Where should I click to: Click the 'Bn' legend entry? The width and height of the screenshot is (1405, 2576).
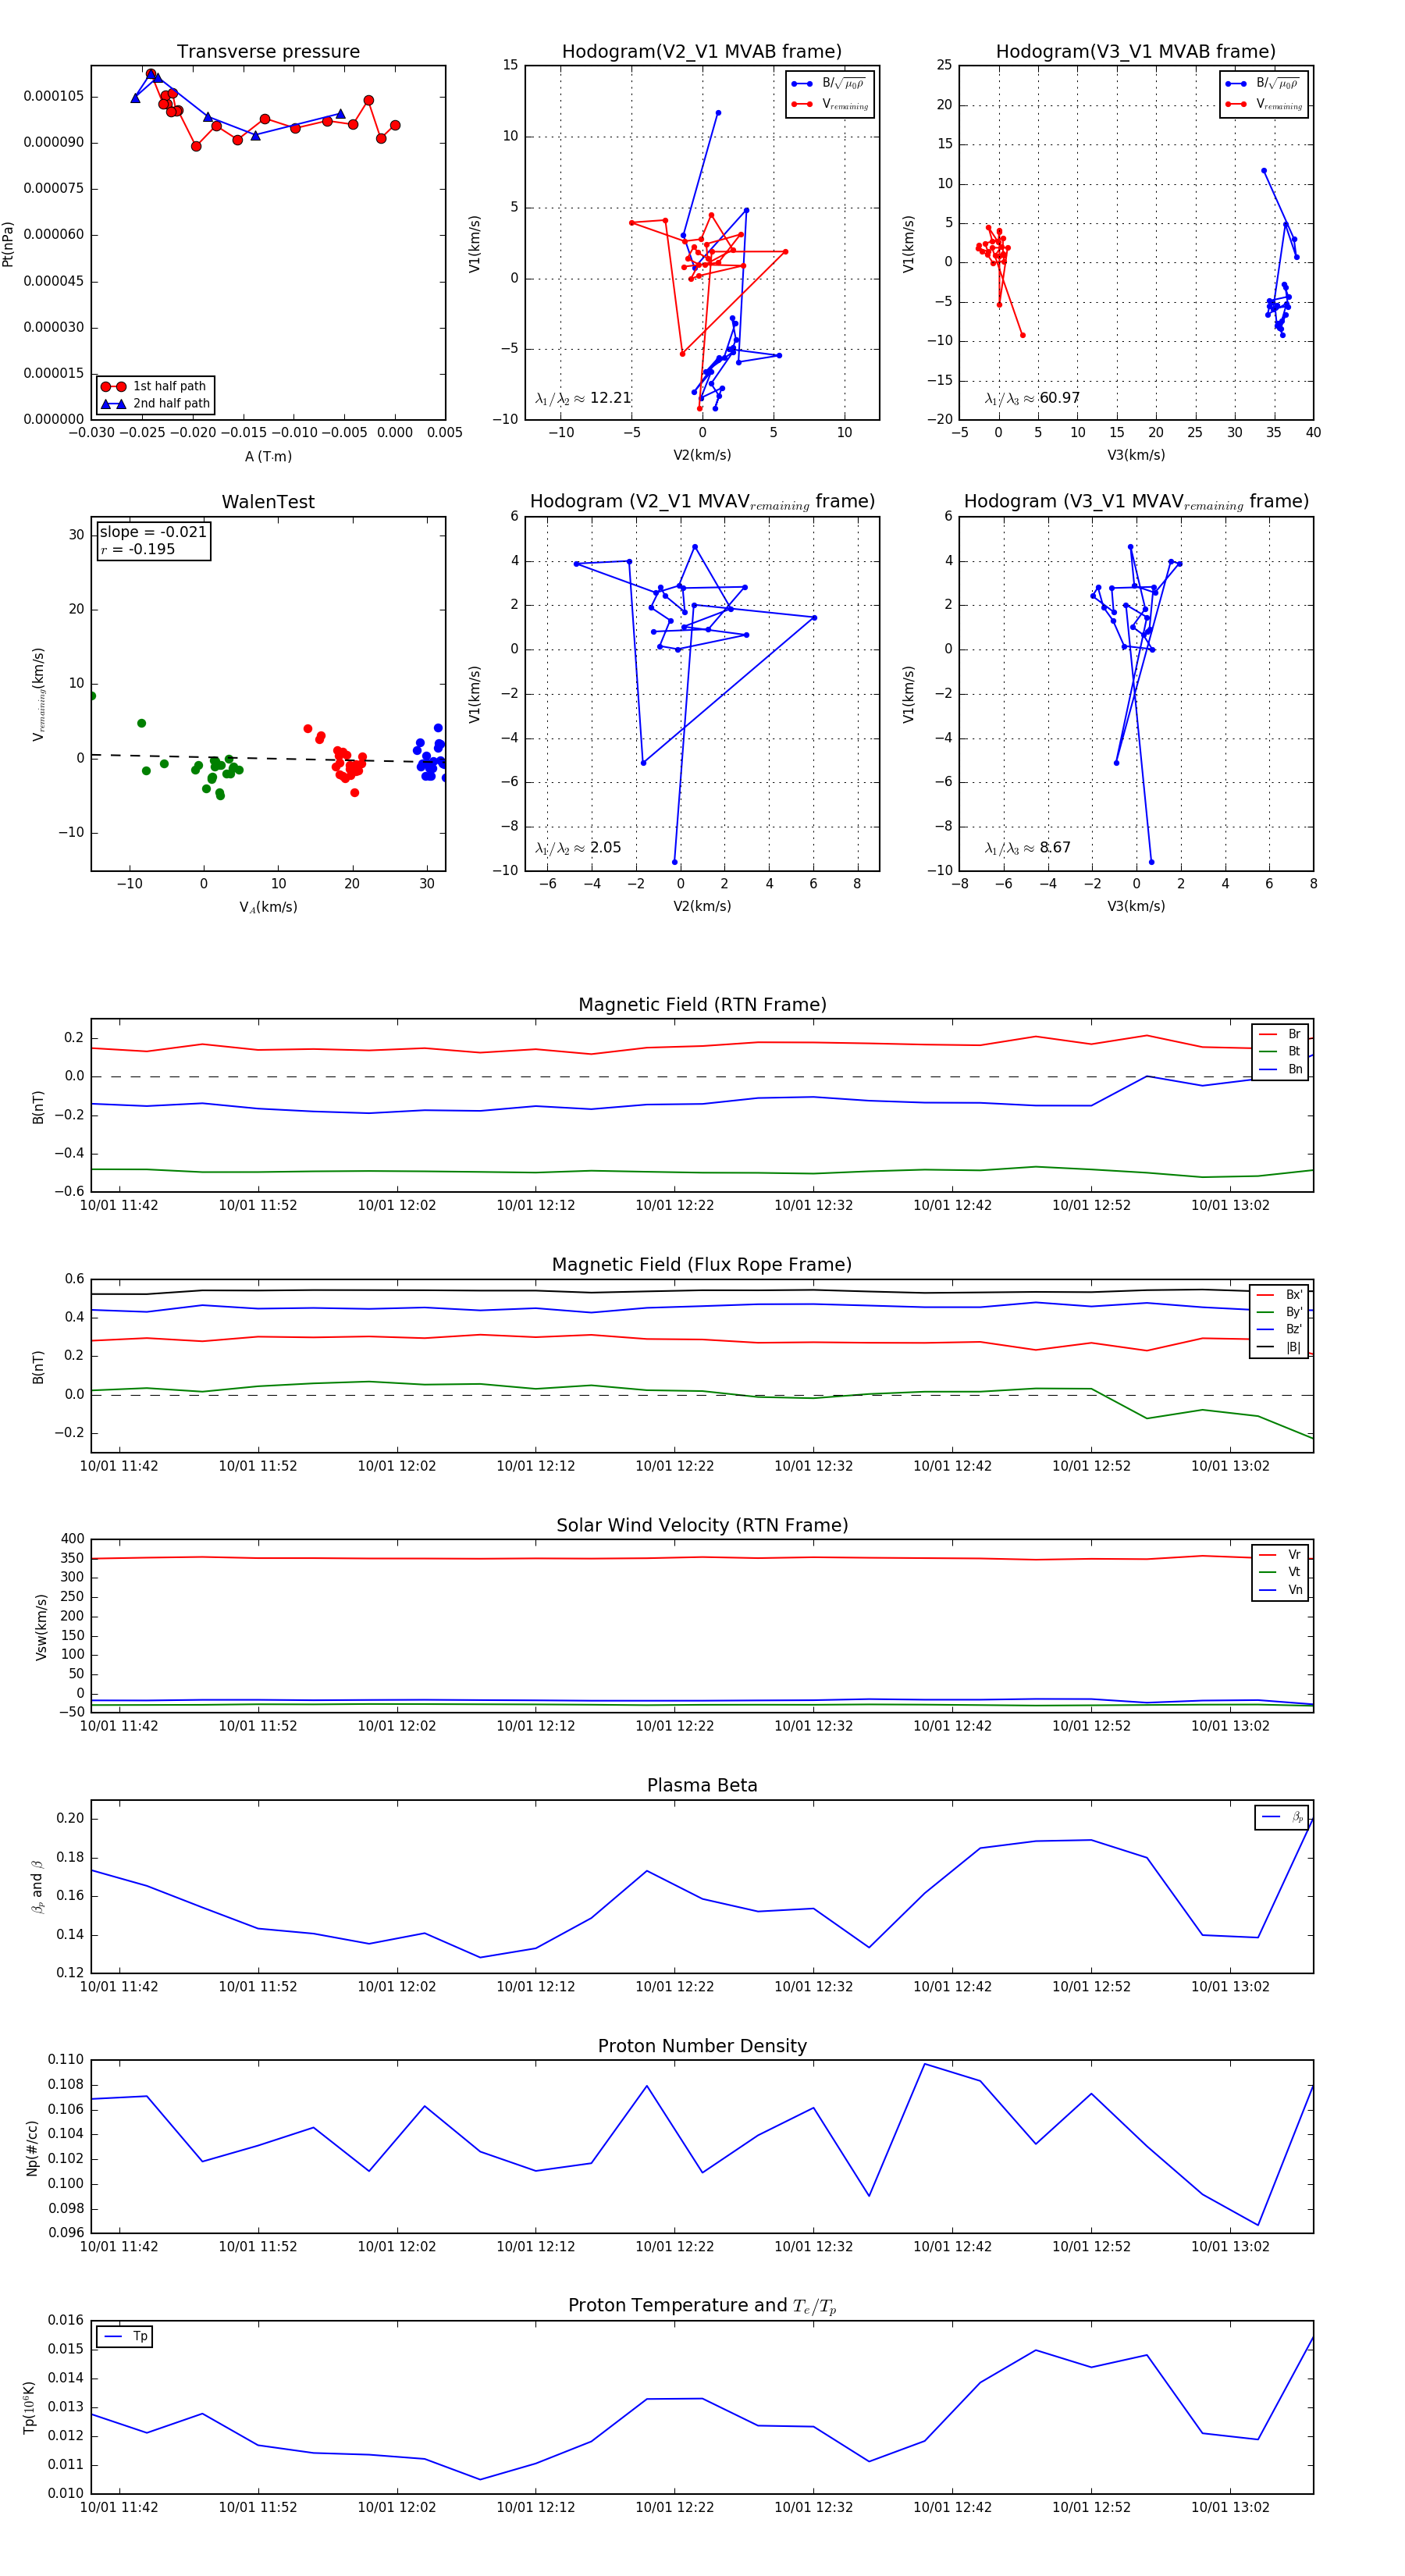[1280, 1069]
